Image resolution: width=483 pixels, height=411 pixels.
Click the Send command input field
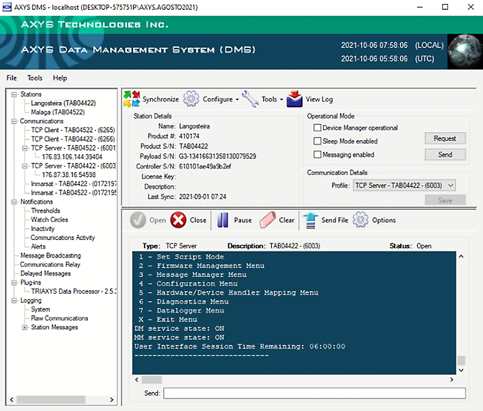(314, 393)
